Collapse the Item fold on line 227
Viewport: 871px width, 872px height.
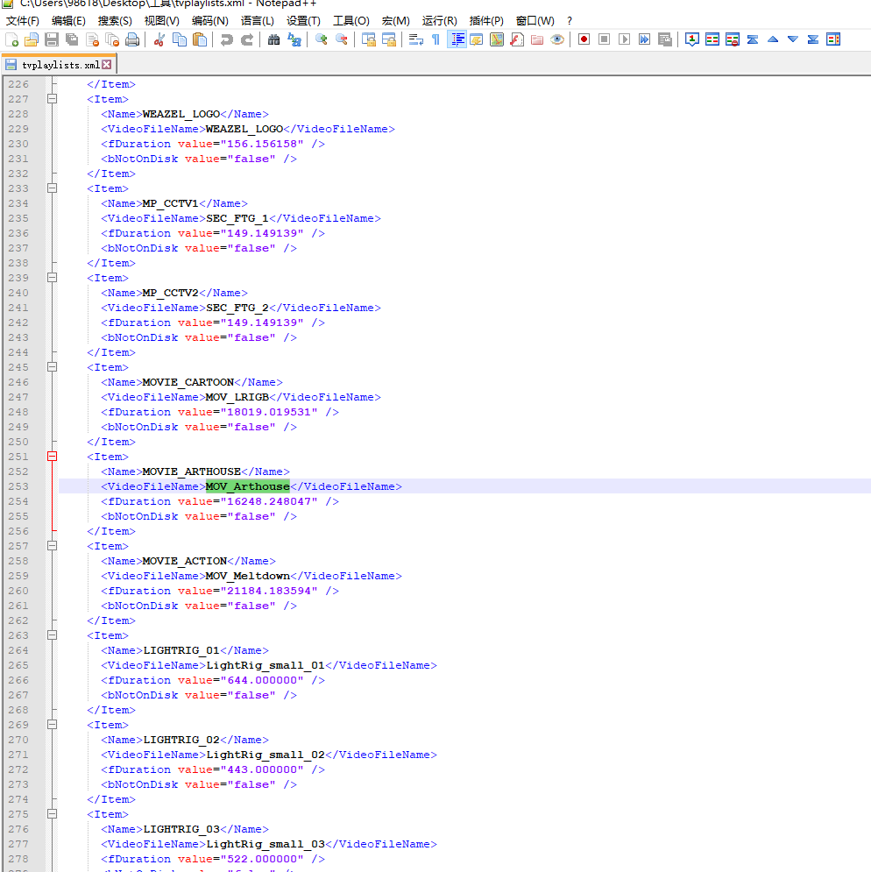point(53,99)
